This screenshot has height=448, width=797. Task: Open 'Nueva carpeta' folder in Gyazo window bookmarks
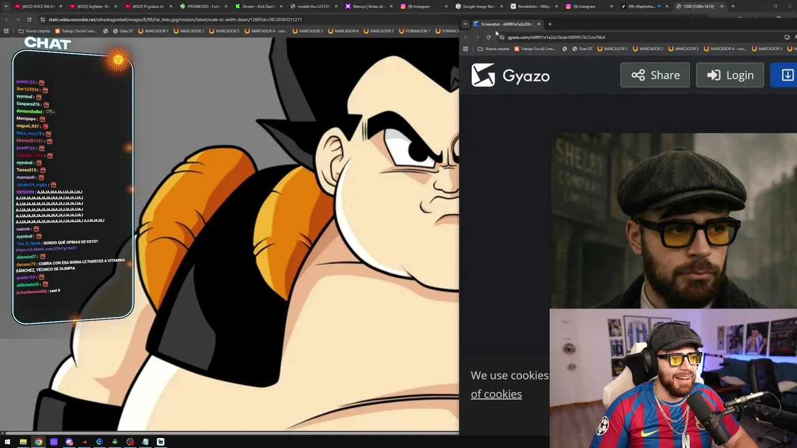[x=494, y=49]
